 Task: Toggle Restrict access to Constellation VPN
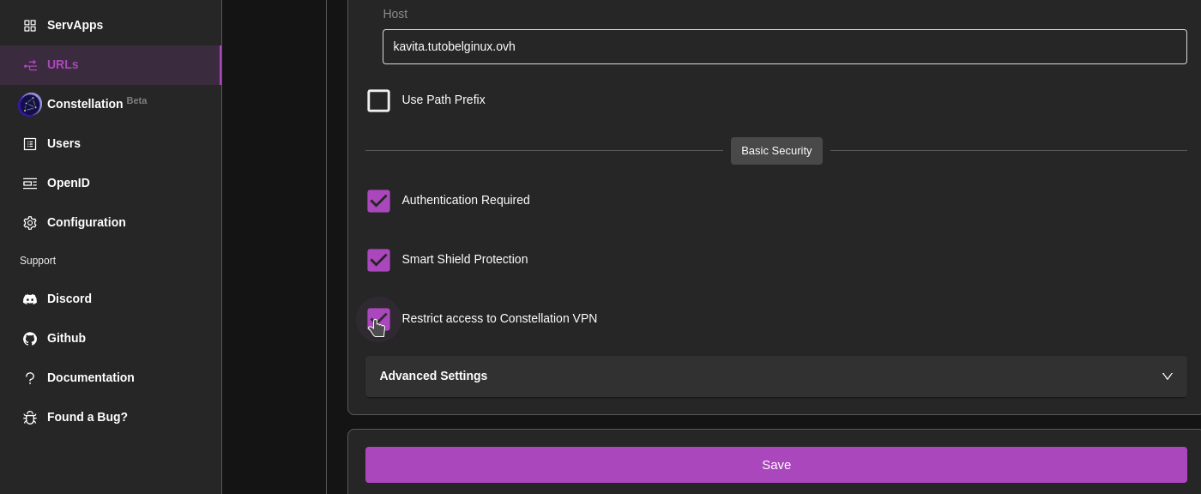[x=378, y=319]
